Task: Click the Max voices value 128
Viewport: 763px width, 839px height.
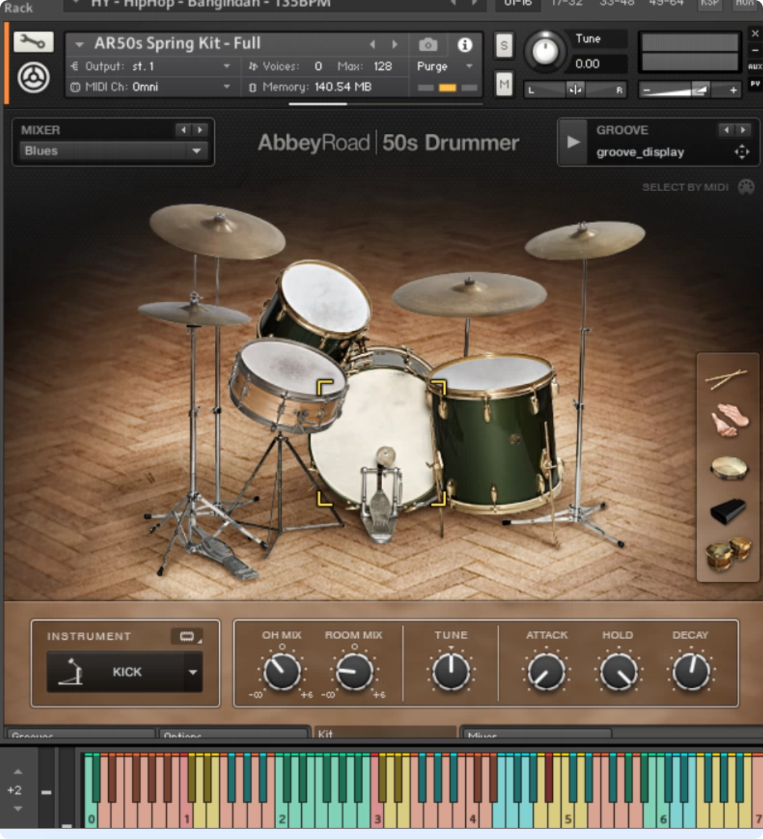Action: [383, 66]
